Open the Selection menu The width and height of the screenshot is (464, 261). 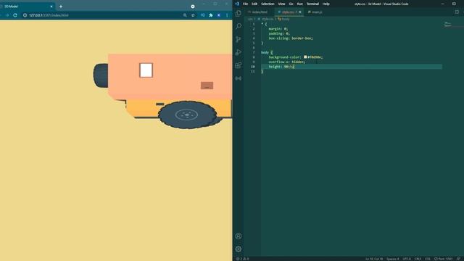click(x=268, y=4)
